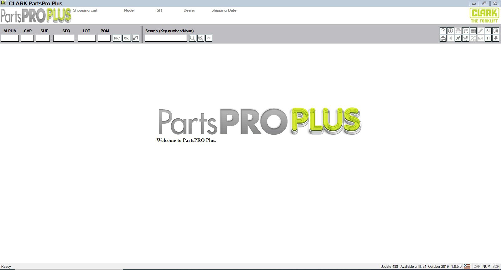This screenshot has width=501, height=270.
Task: Click the TI toolbar button
Action: pos(488,38)
